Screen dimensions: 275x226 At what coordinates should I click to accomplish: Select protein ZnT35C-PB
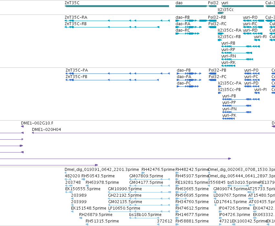click(x=112, y=80)
